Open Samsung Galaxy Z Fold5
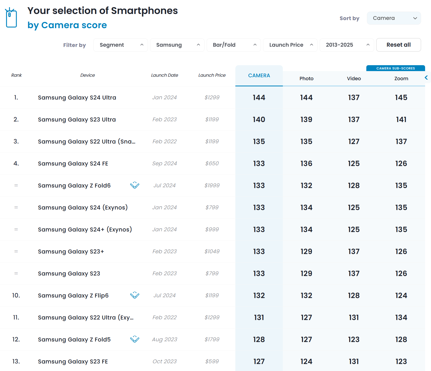Image resolution: width=431 pixels, height=371 pixels. point(74,340)
